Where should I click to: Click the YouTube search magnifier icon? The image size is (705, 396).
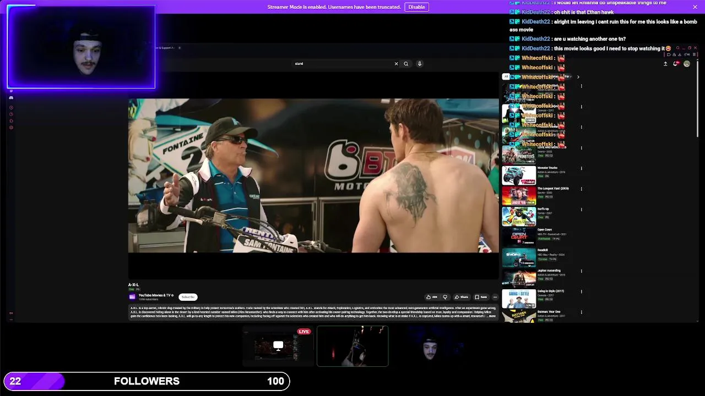(x=406, y=64)
